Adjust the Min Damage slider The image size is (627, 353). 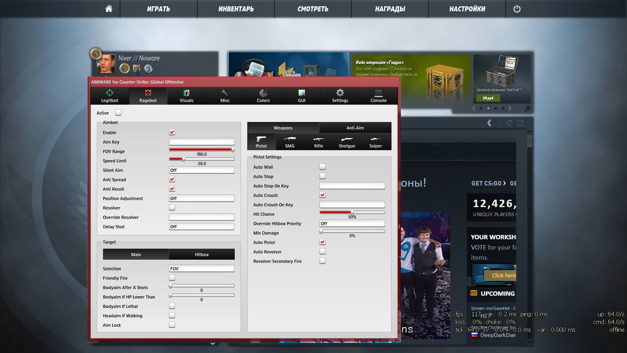(x=352, y=231)
